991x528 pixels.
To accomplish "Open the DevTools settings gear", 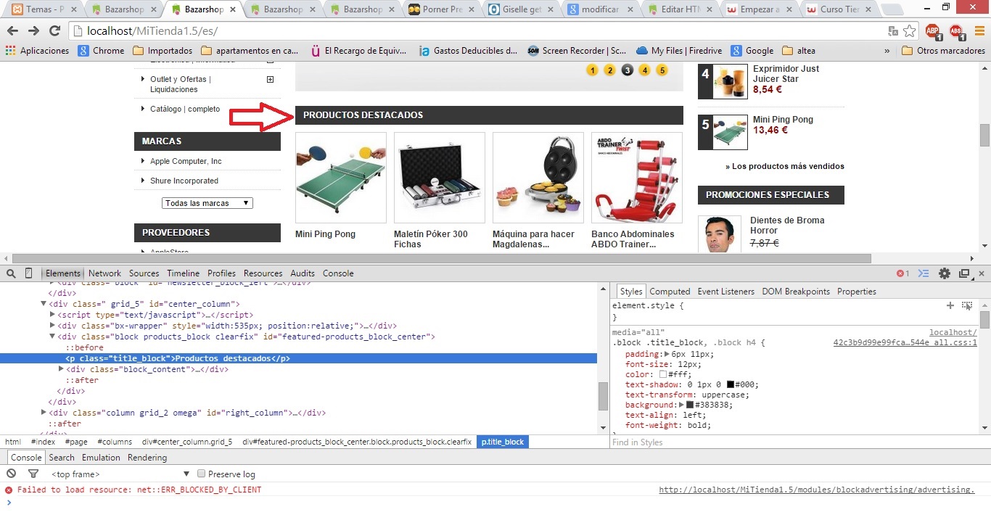I will [945, 273].
